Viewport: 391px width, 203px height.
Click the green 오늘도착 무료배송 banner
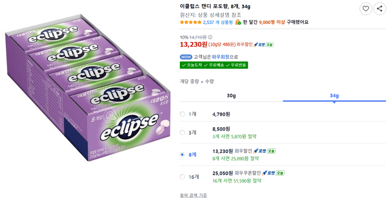214,65
